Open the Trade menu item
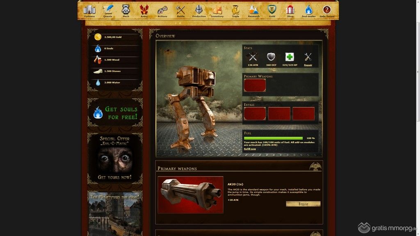Viewport: 420px width, 236px height. click(235, 11)
